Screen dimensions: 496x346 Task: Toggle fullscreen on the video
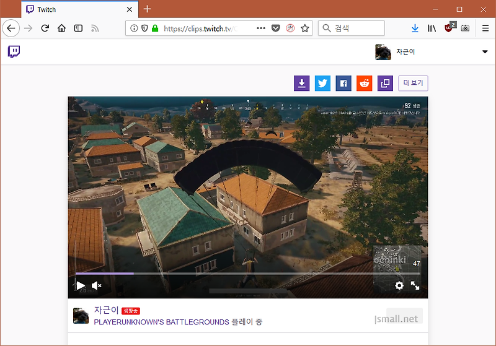[x=415, y=286]
